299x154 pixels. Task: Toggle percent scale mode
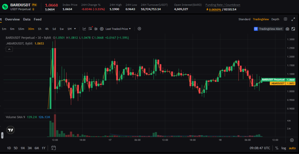(277, 148)
